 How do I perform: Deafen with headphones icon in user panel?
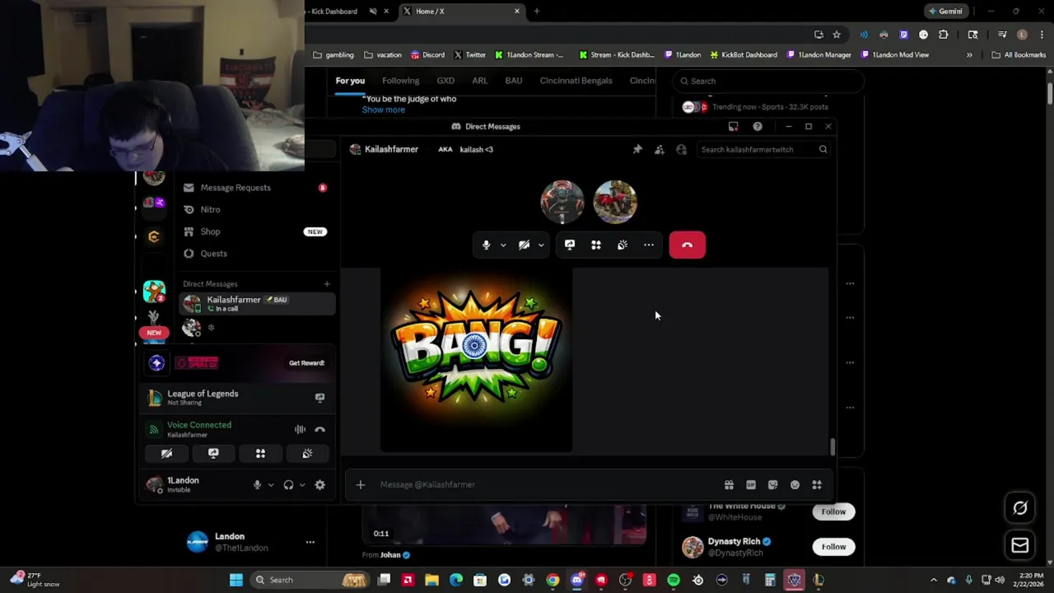[x=288, y=485]
